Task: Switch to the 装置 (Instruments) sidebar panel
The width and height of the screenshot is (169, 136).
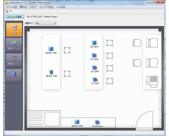Action: click(x=14, y=30)
